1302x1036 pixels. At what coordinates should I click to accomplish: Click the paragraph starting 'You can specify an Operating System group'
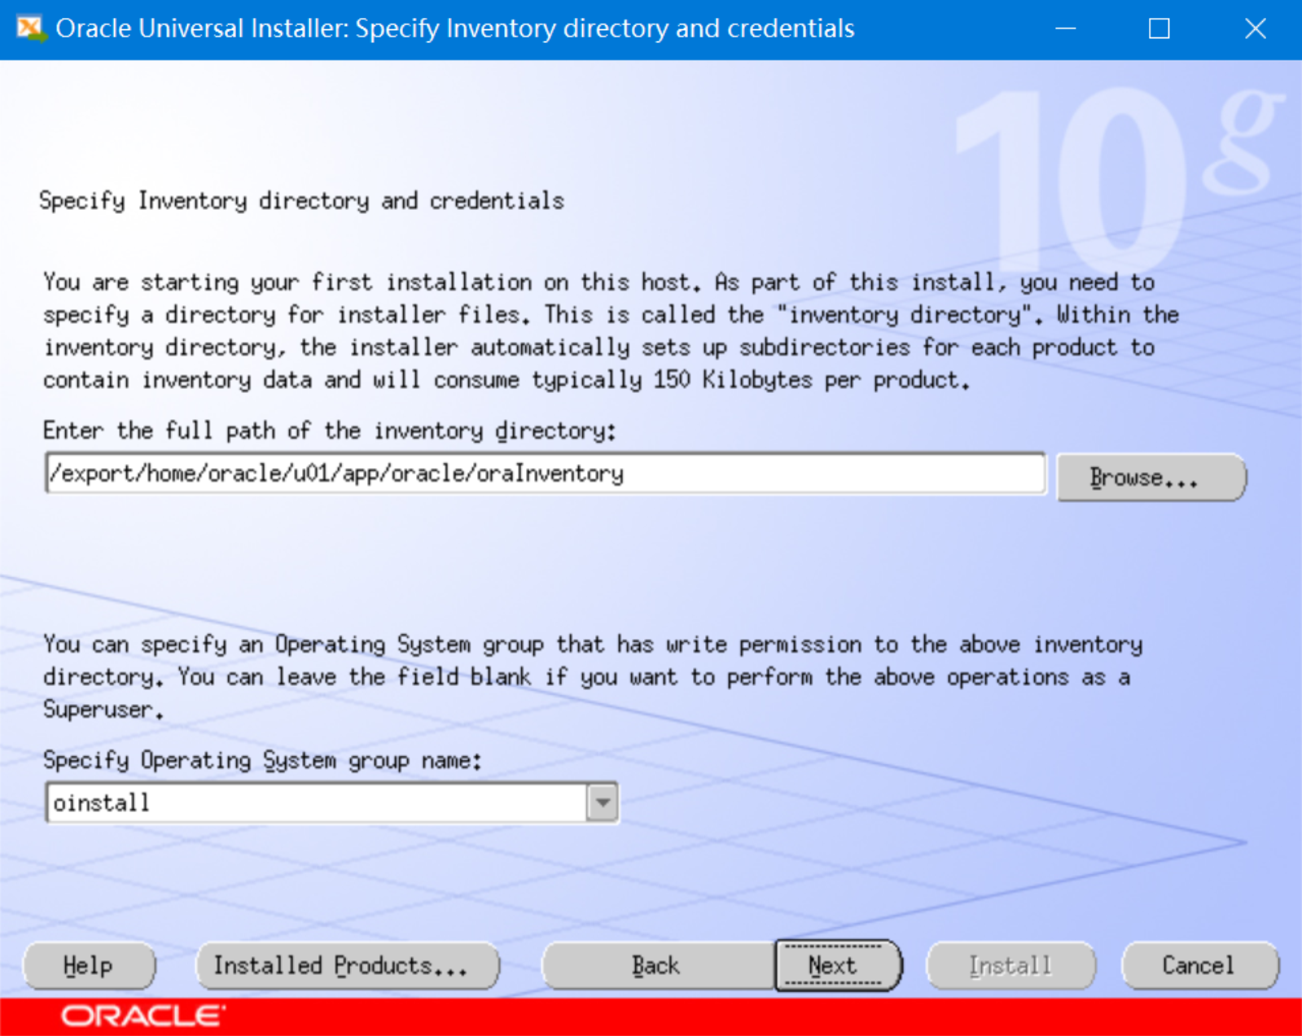click(x=593, y=677)
